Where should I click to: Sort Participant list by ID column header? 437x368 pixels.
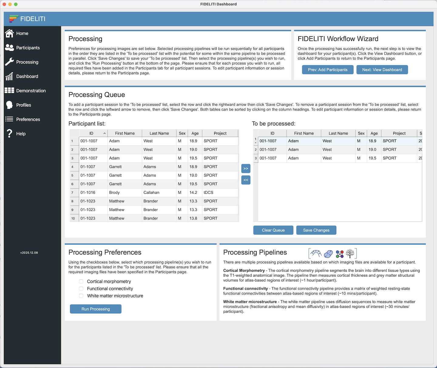pos(91,133)
